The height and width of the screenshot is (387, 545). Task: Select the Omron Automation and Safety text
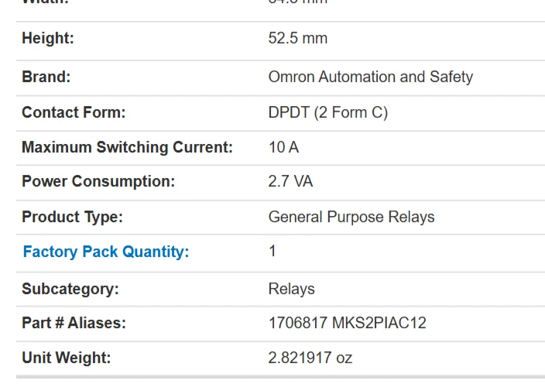(370, 77)
